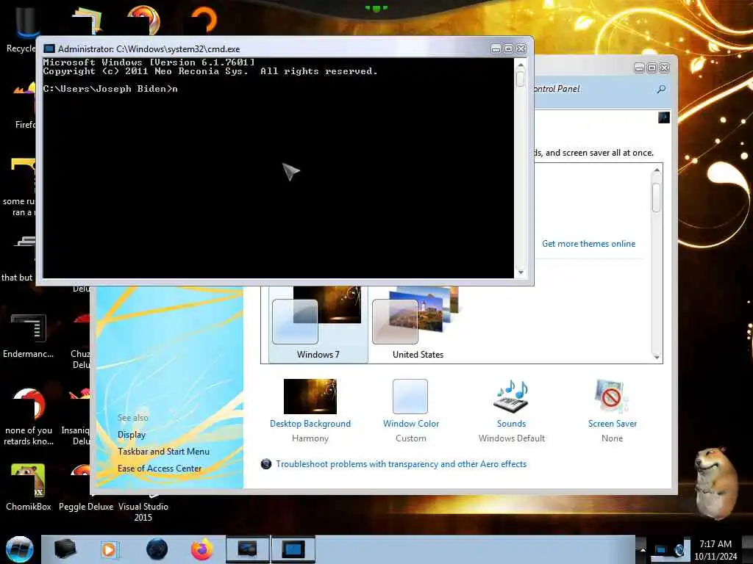The image size is (753, 564).
Task: Click the Desktop Background thumbnail
Action: point(310,396)
